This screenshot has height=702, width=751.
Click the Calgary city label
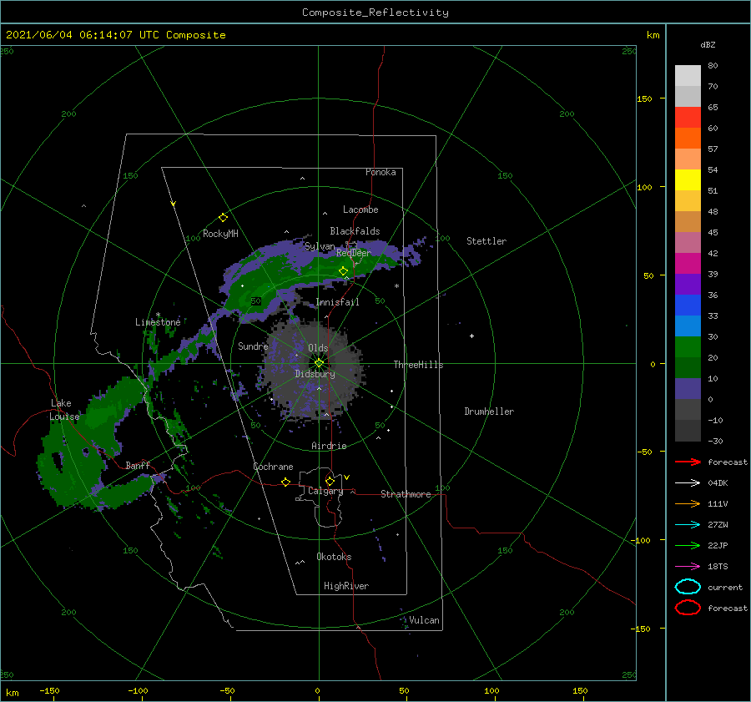click(325, 491)
